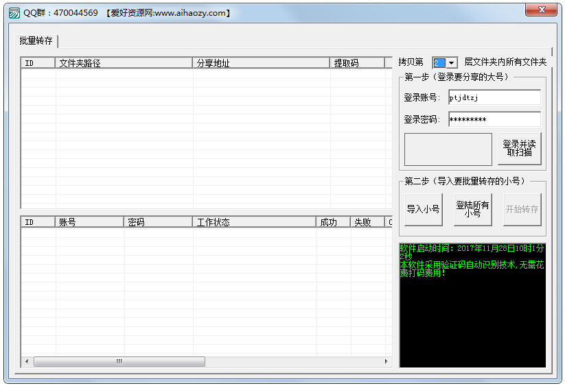Click the horizontal scrollbar left arrow
The height and width of the screenshot is (388, 565).
[x=27, y=361]
